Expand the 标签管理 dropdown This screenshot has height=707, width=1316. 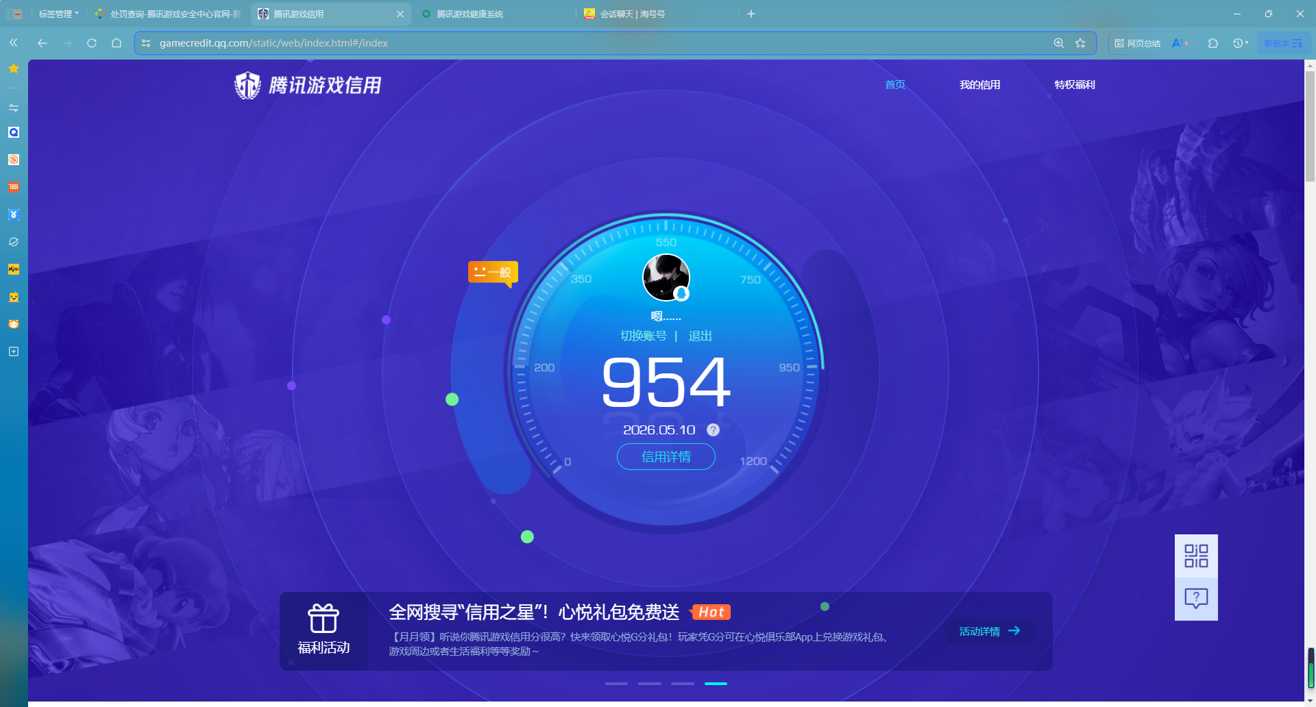[58, 14]
